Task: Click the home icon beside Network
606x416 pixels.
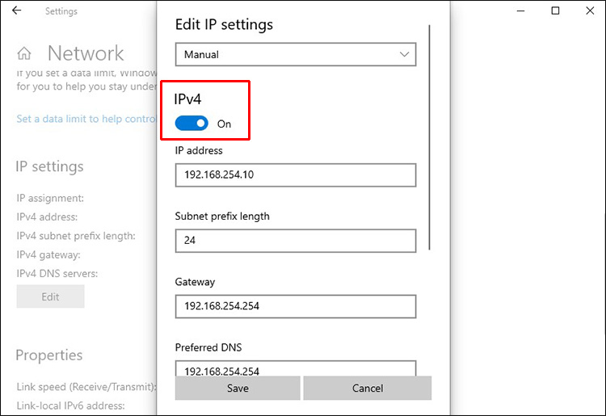Action: click(x=24, y=54)
